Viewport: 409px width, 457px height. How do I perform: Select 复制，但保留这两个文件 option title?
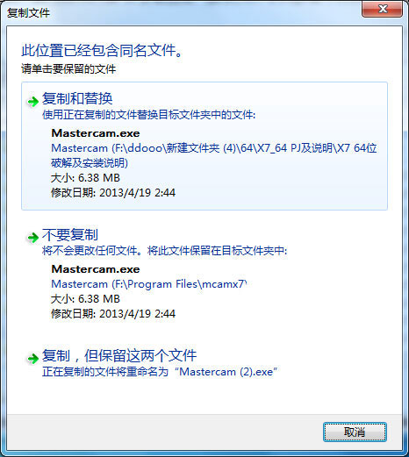tap(119, 355)
